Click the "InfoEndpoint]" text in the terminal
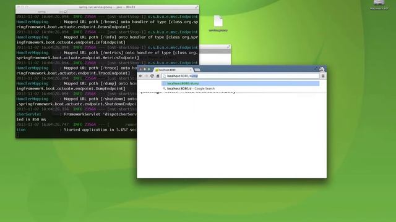Viewport: 396px width, 222px height. pyautogui.click(x=111, y=43)
